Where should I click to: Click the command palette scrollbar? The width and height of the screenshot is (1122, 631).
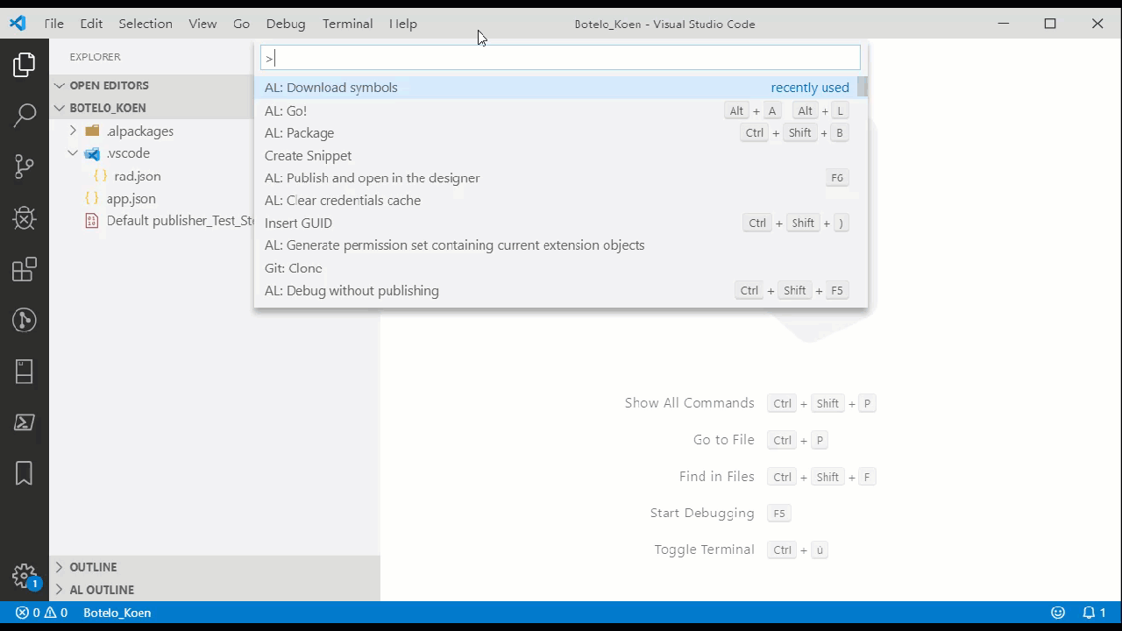click(861, 88)
